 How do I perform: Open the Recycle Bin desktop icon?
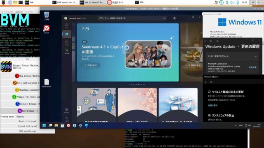tap(47, 16)
